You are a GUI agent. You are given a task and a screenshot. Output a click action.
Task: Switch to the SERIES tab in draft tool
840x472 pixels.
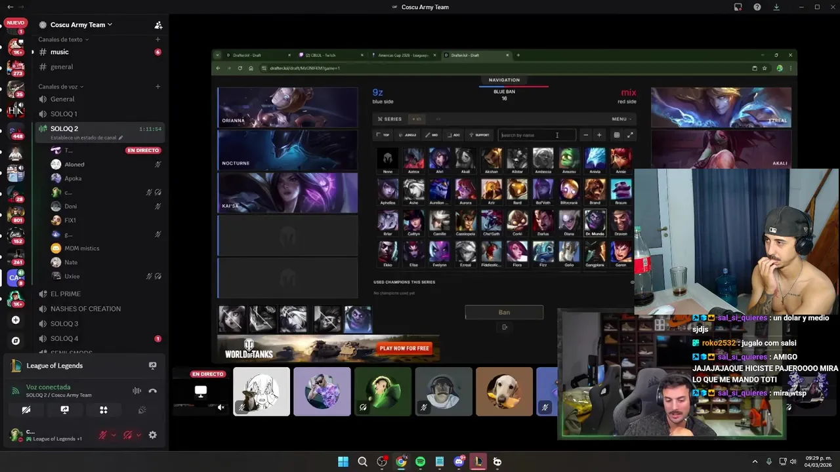[x=390, y=119]
